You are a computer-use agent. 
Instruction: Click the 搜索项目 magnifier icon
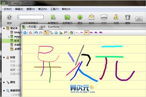tap(8, 91)
